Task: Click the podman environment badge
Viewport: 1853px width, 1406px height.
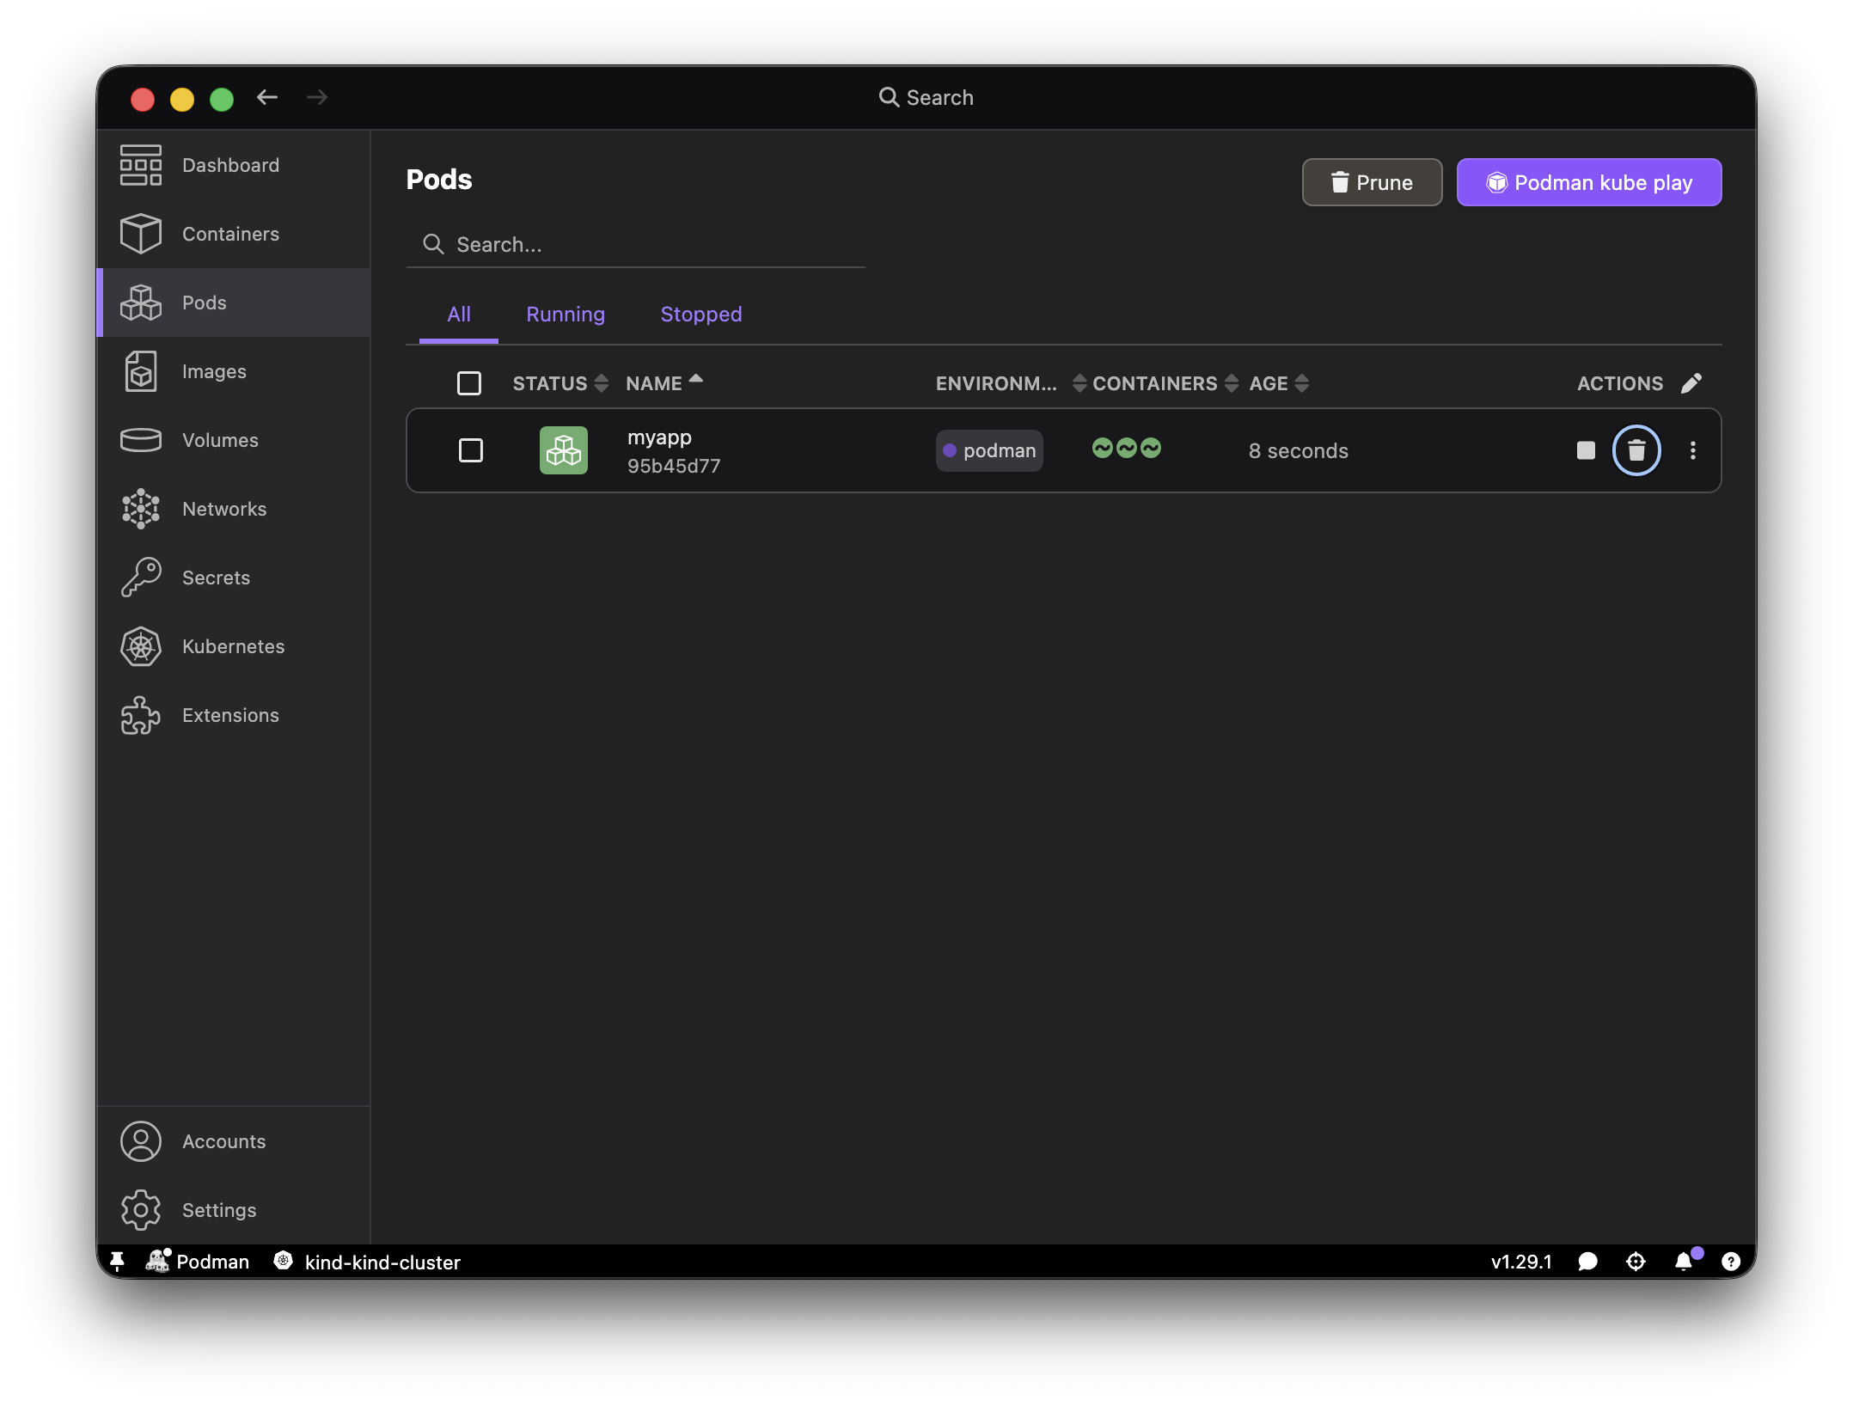Action: [x=989, y=450]
